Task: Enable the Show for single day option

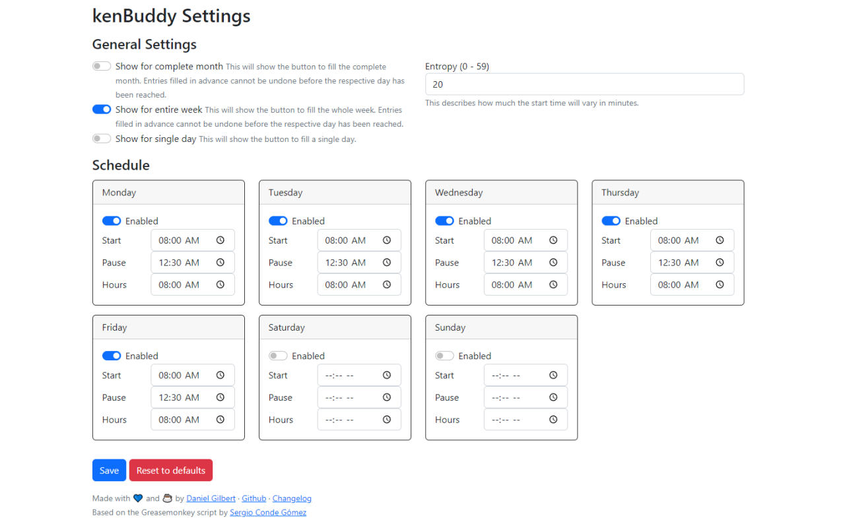Action: [102, 138]
